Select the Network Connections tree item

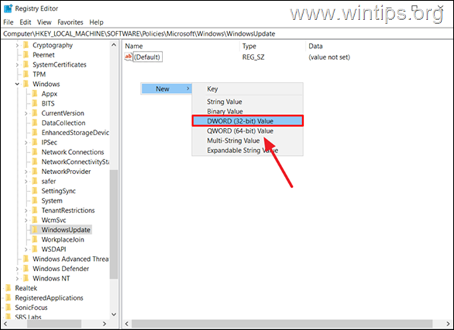(x=73, y=152)
